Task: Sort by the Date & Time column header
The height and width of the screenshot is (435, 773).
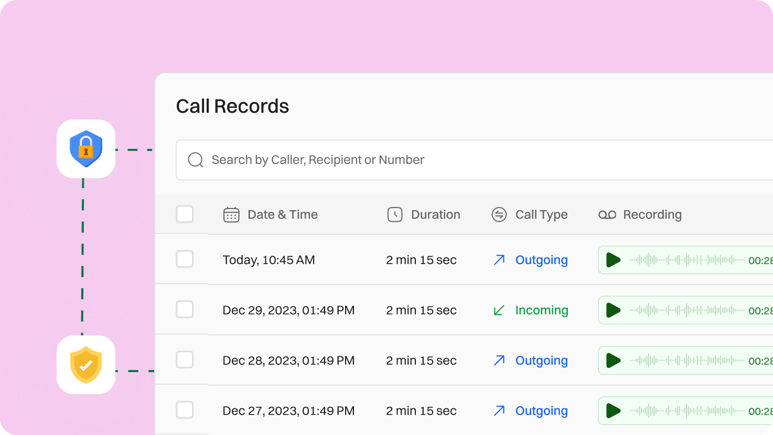Action: 283,214
